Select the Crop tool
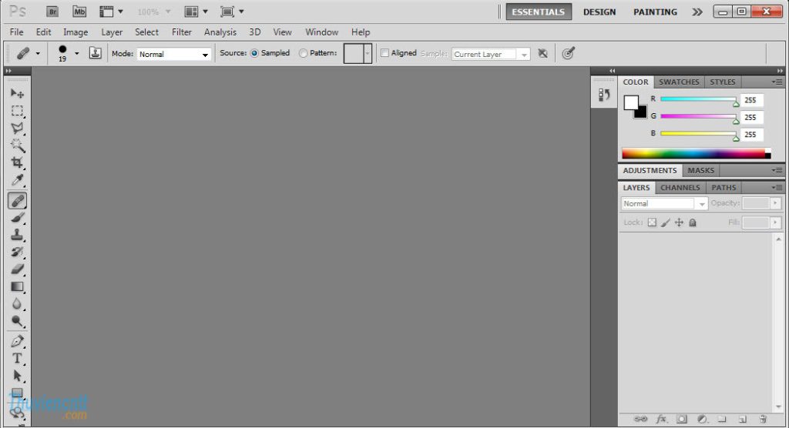Viewport: 789px width, 428px height. click(x=17, y=162)
